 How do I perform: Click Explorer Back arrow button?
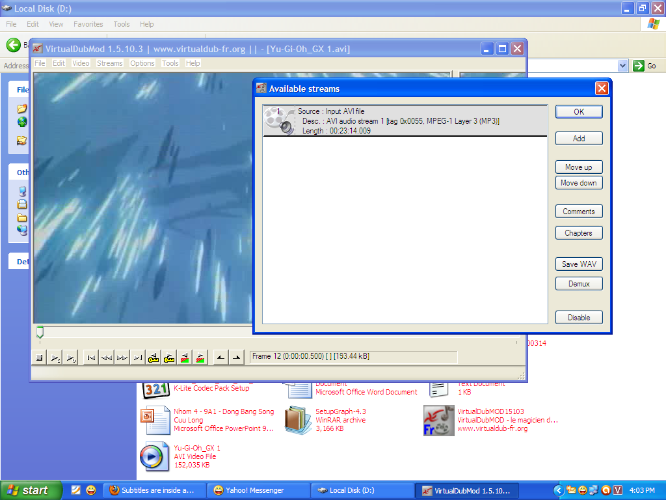13,45
